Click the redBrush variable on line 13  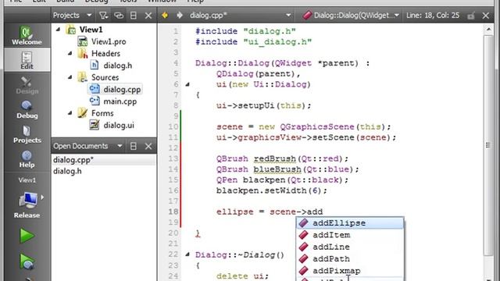pyautogui.click(x=274, y=158)
